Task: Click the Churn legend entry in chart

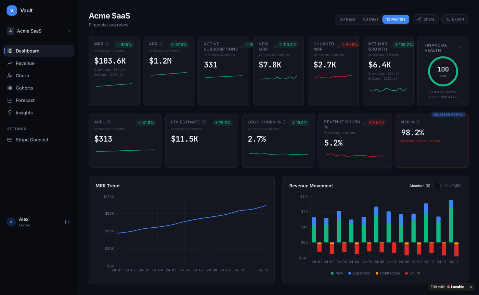Action: click(x=412, y=273)
